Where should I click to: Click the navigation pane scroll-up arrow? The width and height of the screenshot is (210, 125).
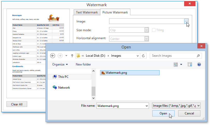(x=93, y=71)
